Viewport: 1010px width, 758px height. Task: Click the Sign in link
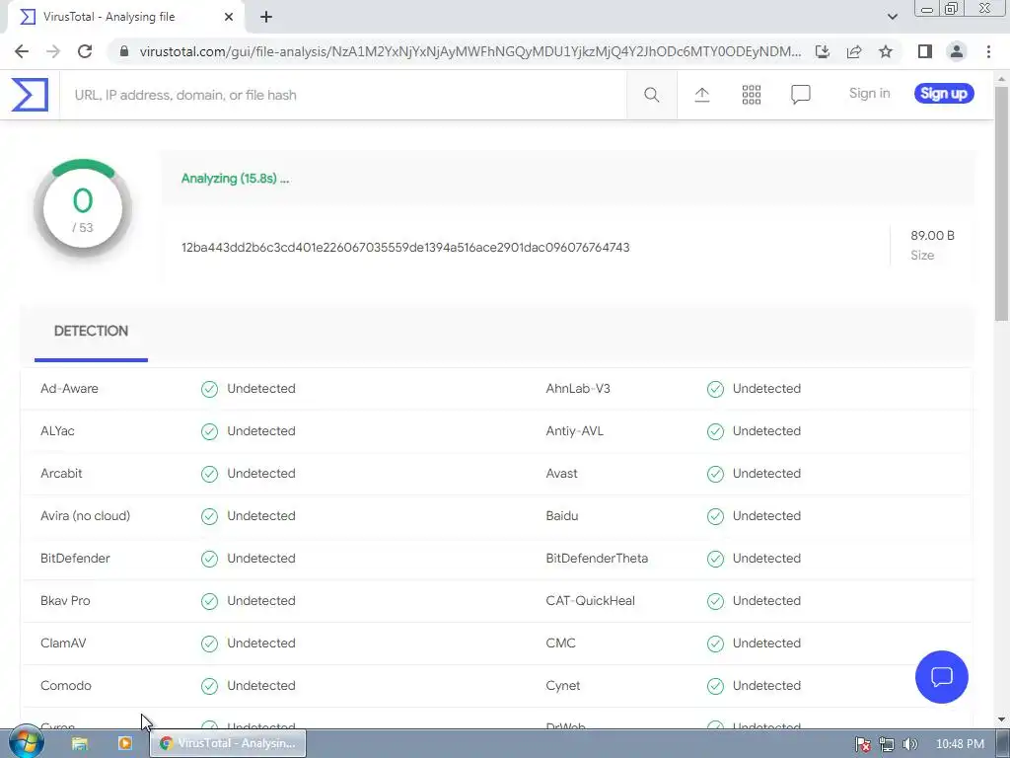click(x=869, y=94)
